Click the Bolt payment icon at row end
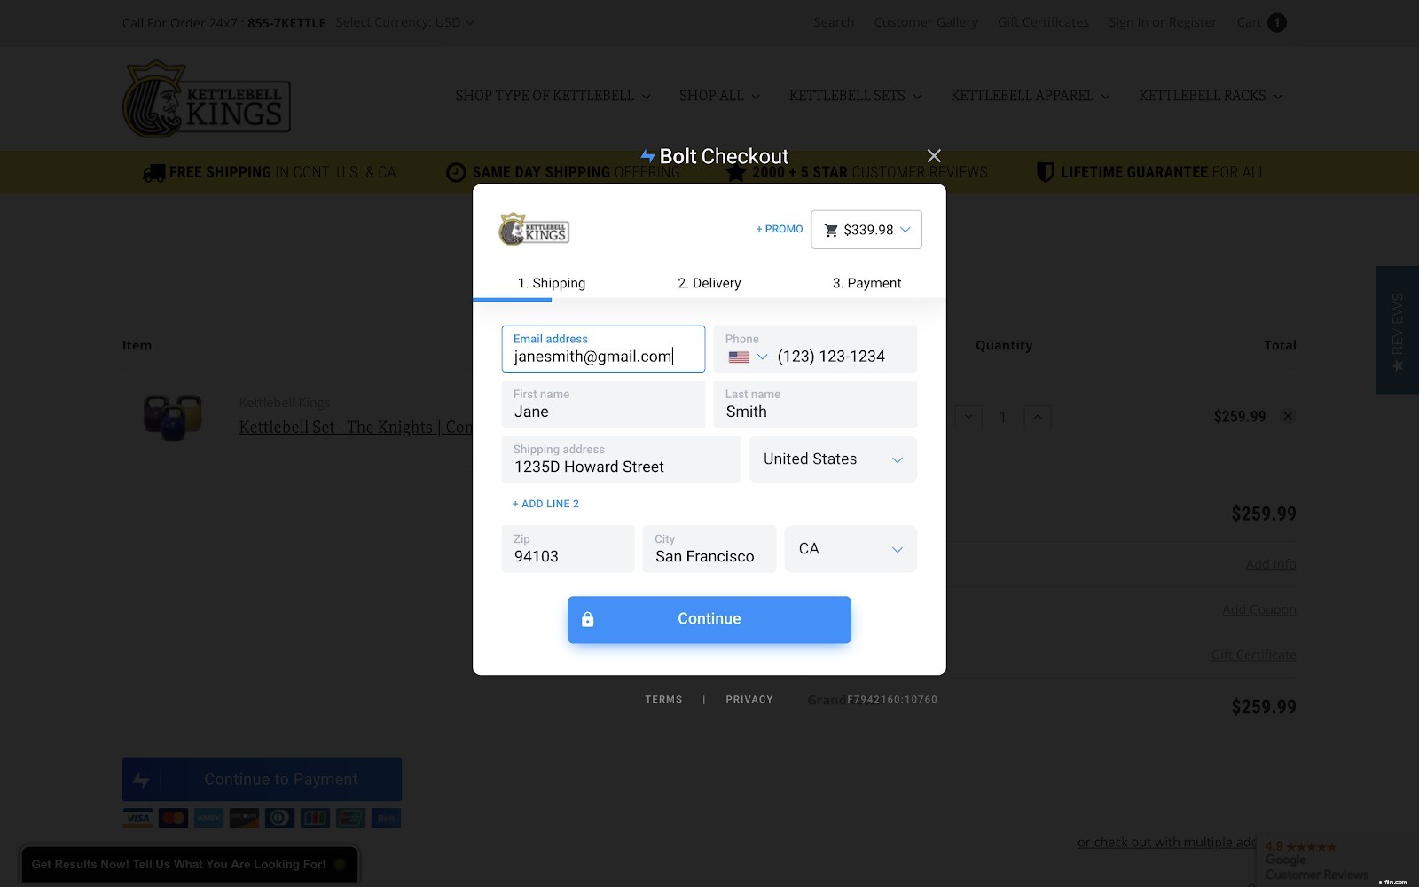1419x887 pixels. click(x=386, y=818)
